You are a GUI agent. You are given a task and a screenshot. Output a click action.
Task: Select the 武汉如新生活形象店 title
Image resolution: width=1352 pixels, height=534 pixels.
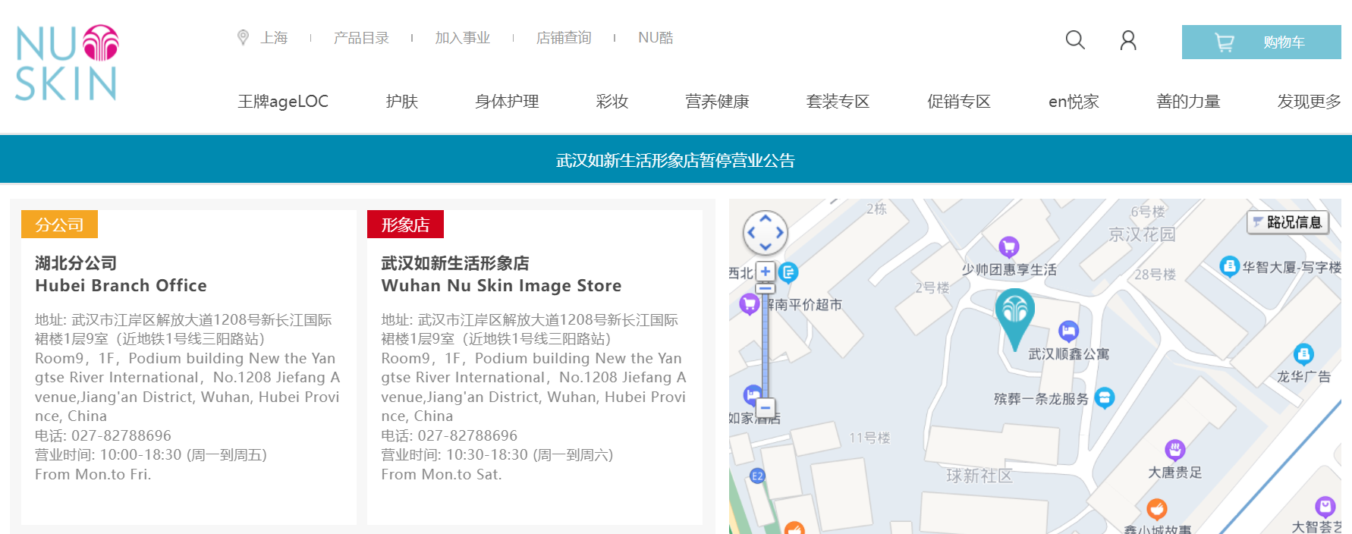[455, 263]
